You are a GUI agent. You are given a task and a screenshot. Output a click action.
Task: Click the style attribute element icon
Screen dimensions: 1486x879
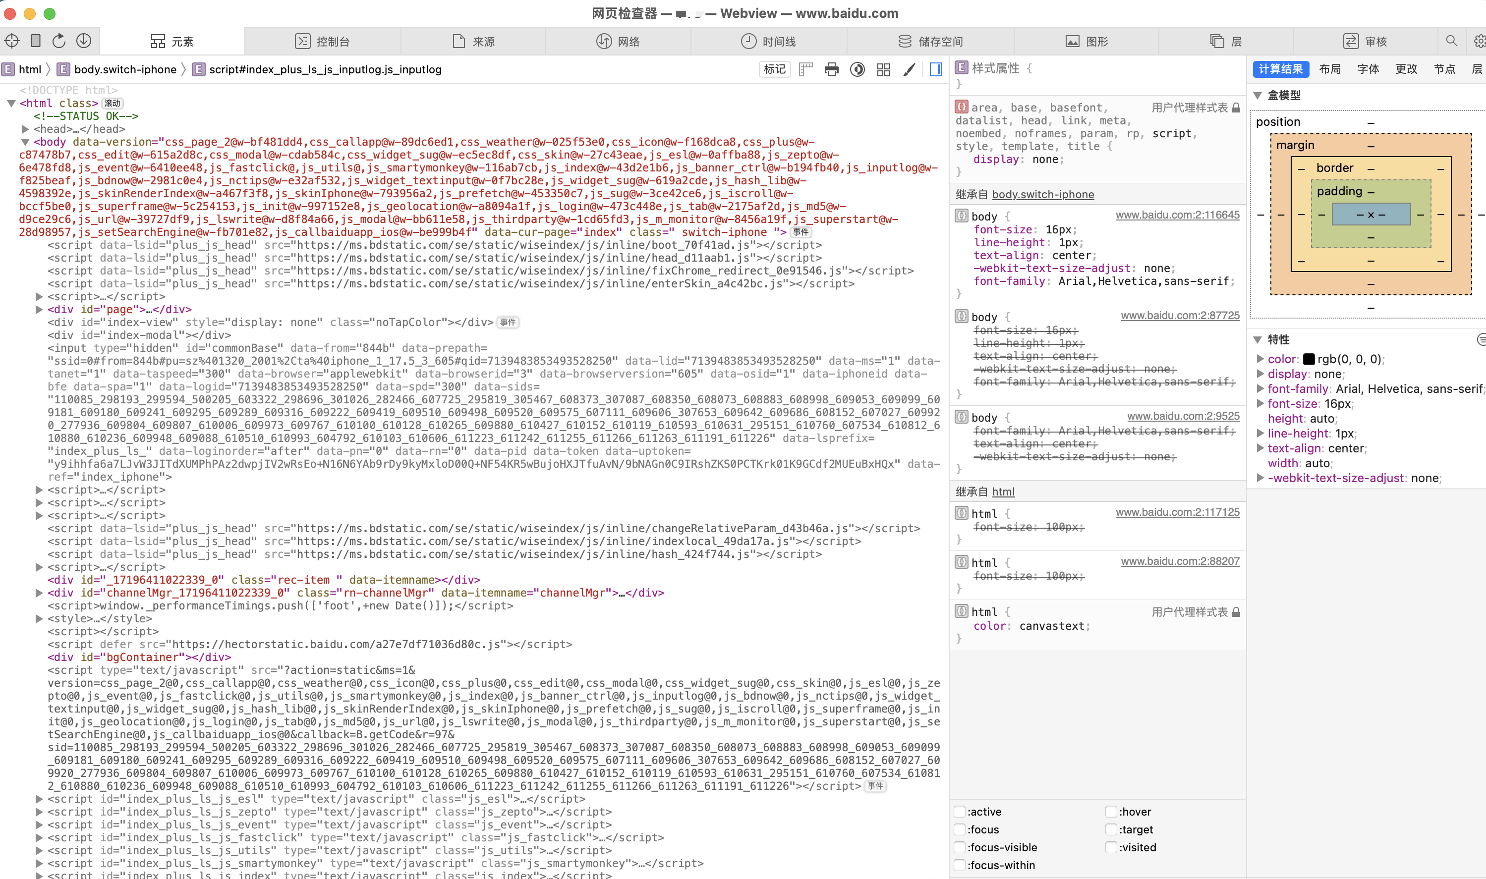point(961,67)
